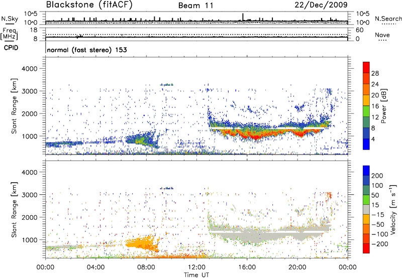
Task: Click the 'Nave' legend label
Action: (x=382, y=35)
